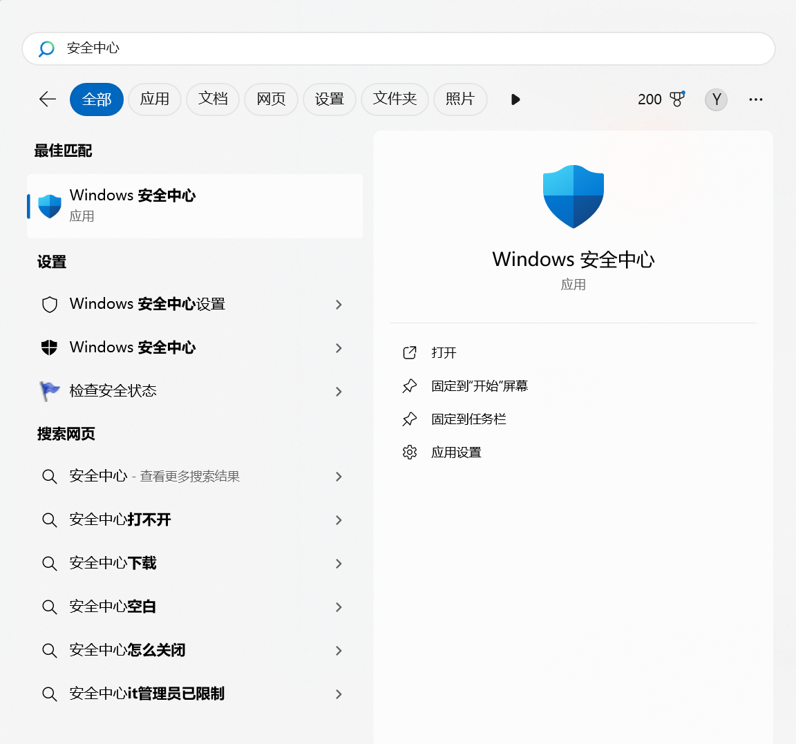Click the pin icon beside 固定到"开始"屏幕
The image size is (796, 744).
pyautogui.click(x=410, y=386)
